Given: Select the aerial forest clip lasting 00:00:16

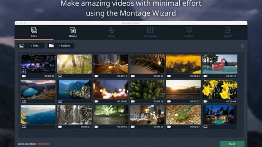Looking at the screenshot, I should 147,89.
